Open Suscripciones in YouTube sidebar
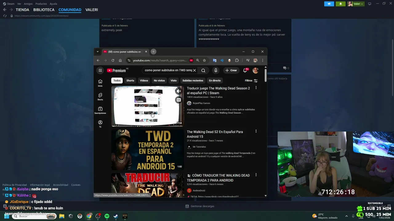The width and height of the screenshot is (394, 221). 100,110
